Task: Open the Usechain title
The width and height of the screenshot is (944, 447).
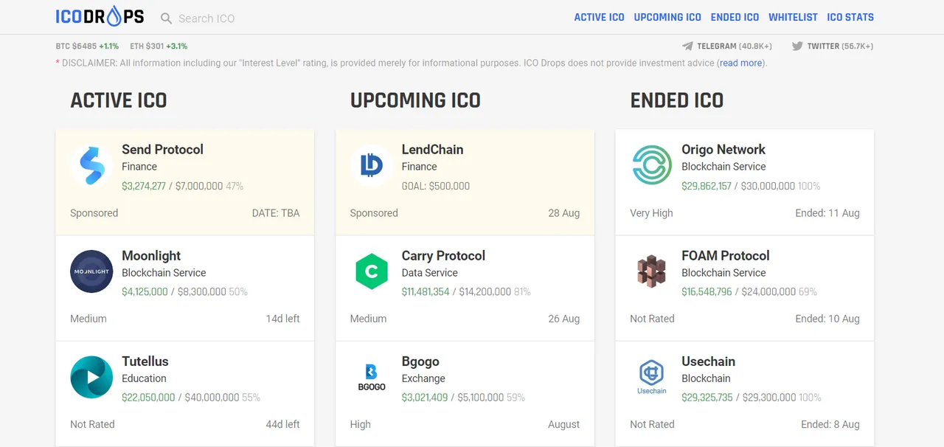Action: (x=708, y=361)
